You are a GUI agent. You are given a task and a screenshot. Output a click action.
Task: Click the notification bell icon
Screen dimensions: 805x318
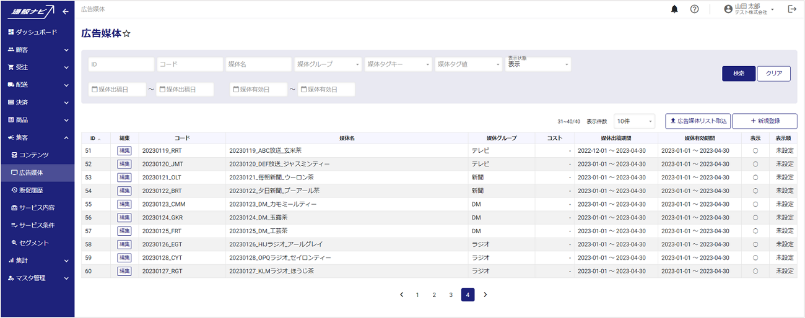click(674, 9)
